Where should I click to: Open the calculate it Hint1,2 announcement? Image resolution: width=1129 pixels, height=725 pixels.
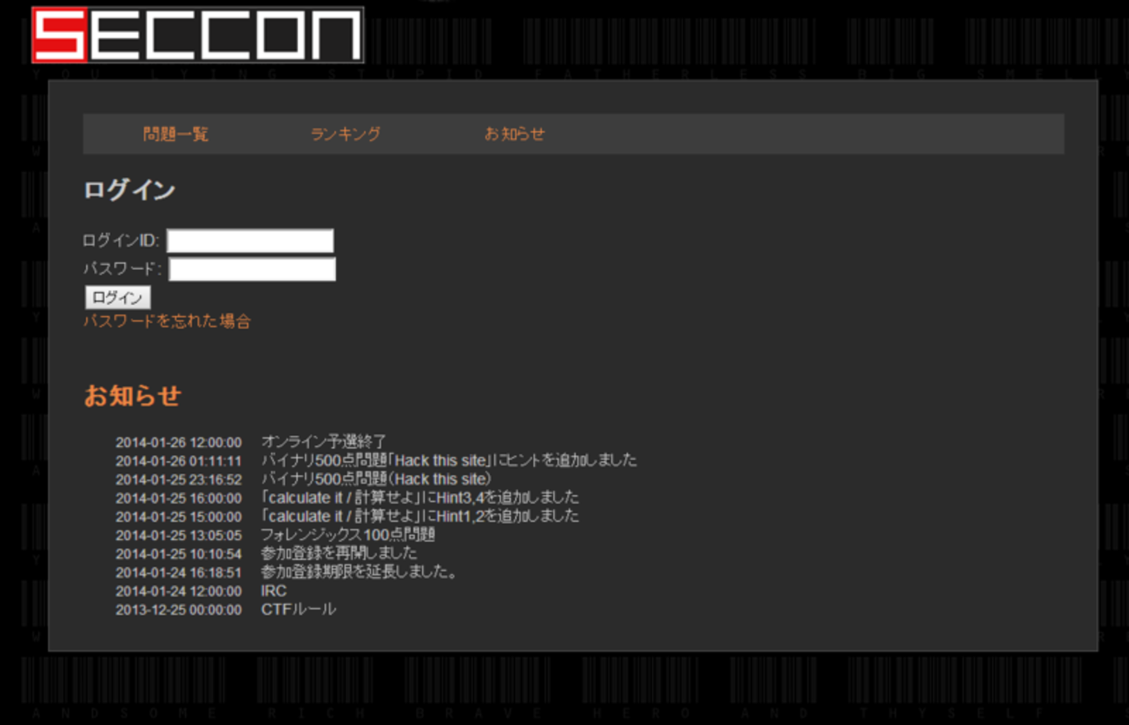tap(419, 517)
